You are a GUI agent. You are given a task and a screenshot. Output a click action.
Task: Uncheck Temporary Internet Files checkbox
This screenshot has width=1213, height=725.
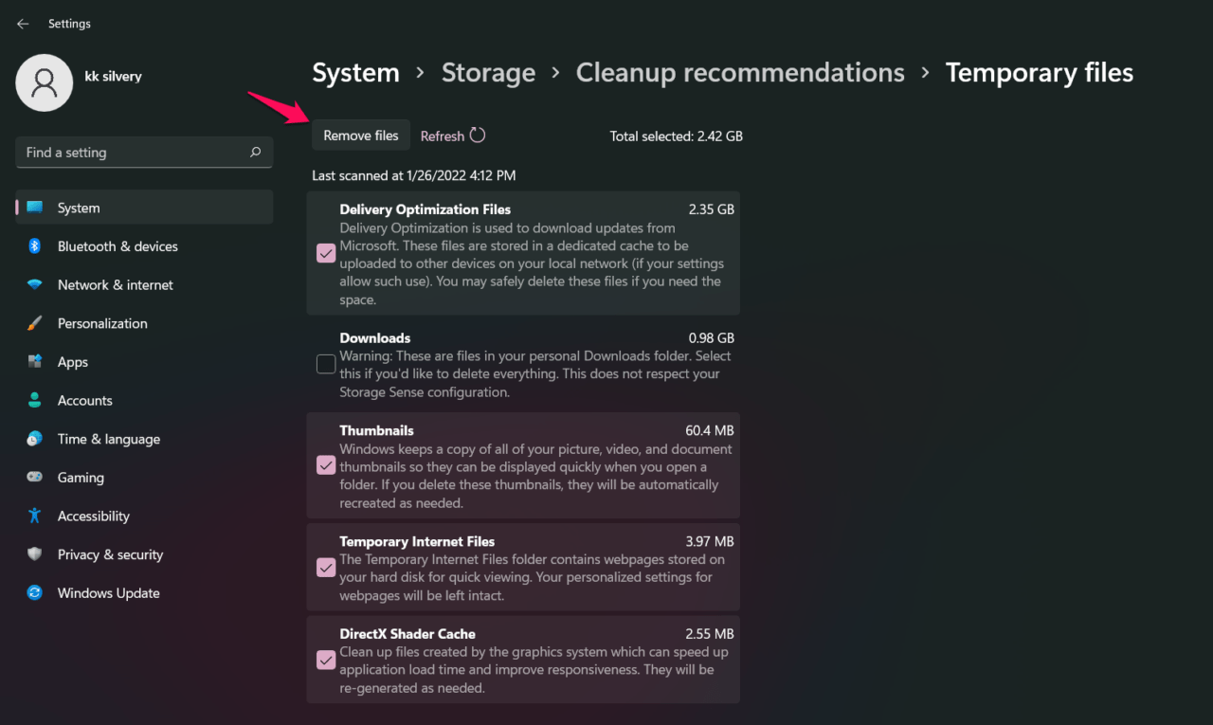tap(326, 568)
